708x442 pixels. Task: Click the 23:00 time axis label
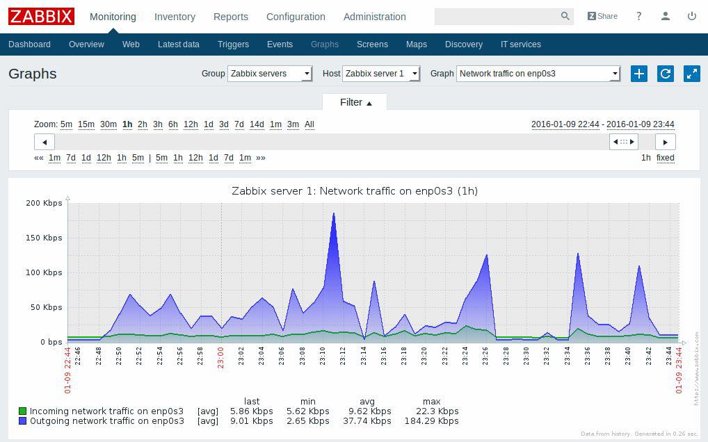220,358
